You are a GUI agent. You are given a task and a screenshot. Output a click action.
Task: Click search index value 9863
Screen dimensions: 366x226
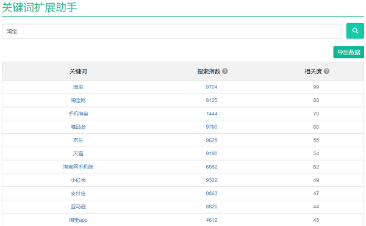(212, 194)
